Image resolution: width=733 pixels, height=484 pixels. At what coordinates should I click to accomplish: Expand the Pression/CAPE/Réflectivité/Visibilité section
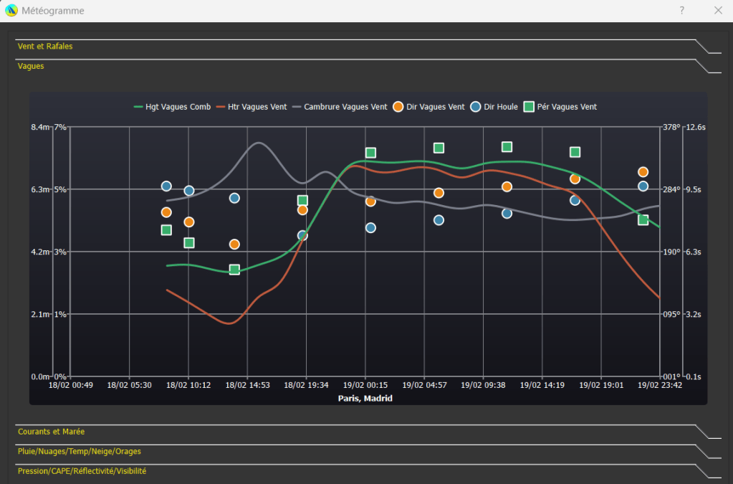(x=82, y=471)
